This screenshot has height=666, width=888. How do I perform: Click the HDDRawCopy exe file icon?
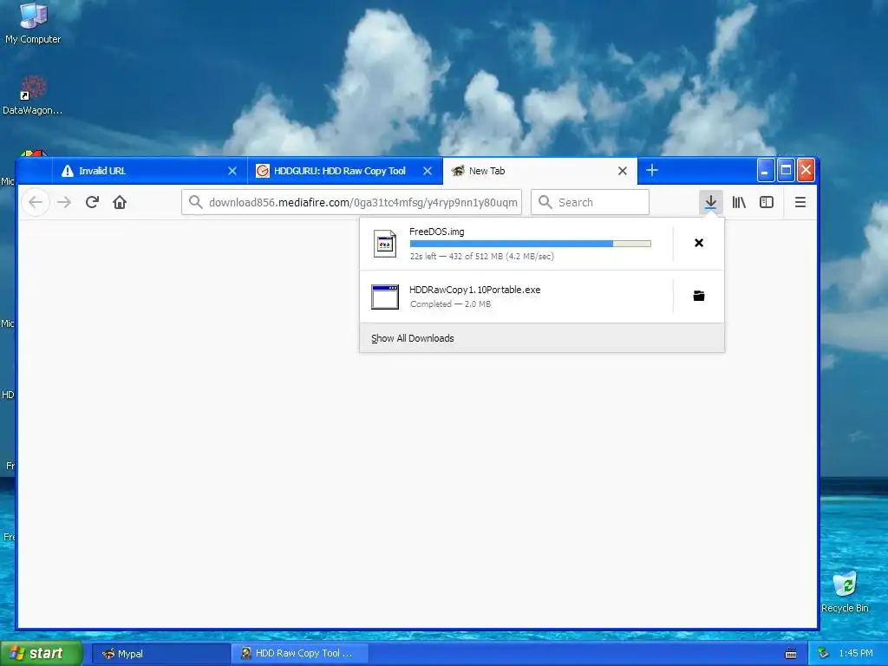tap(385, 297)
